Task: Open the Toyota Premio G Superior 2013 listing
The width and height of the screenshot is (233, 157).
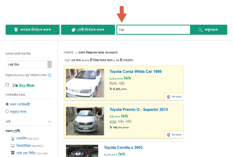Action: [139, 110]
